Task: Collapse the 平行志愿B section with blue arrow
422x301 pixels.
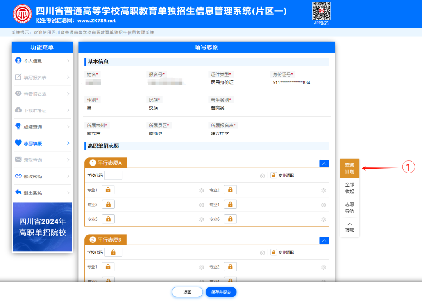Action: point(324,240)
